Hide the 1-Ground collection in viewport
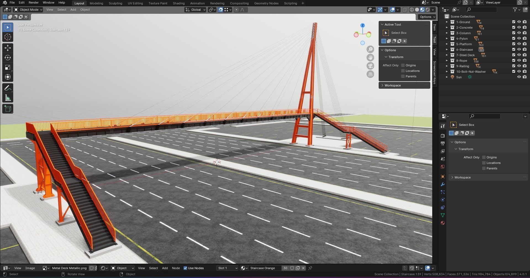530x278 pixels. pyautogui.click(x=519, y=22)
